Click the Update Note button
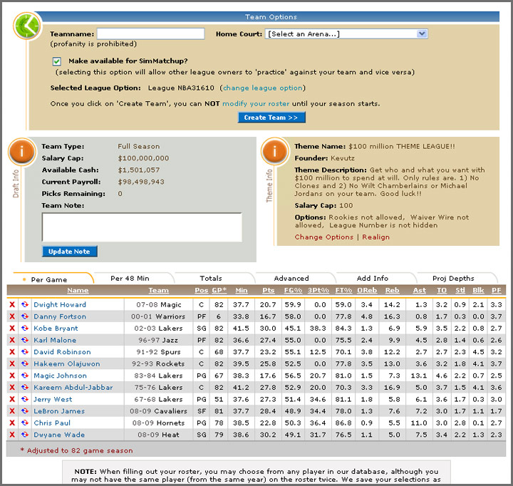 tap(70, 252)
